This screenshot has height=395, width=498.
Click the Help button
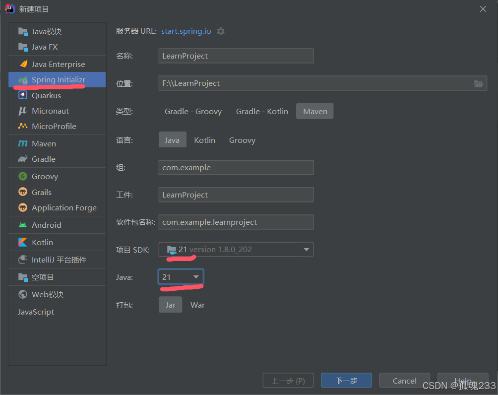(x=463, y=381)
